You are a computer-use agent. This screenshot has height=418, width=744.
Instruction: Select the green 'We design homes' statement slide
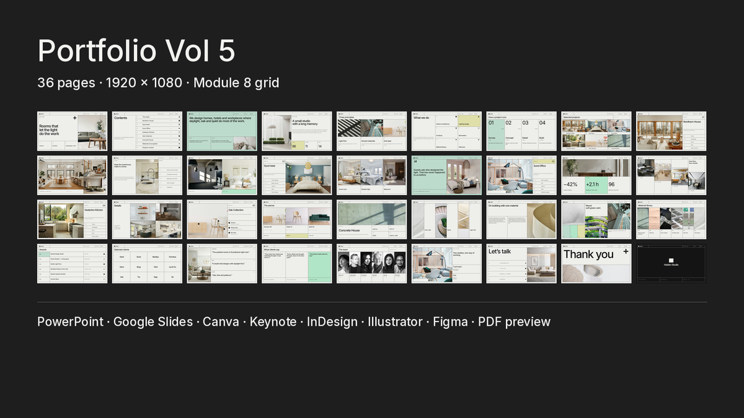click(222, 131)
